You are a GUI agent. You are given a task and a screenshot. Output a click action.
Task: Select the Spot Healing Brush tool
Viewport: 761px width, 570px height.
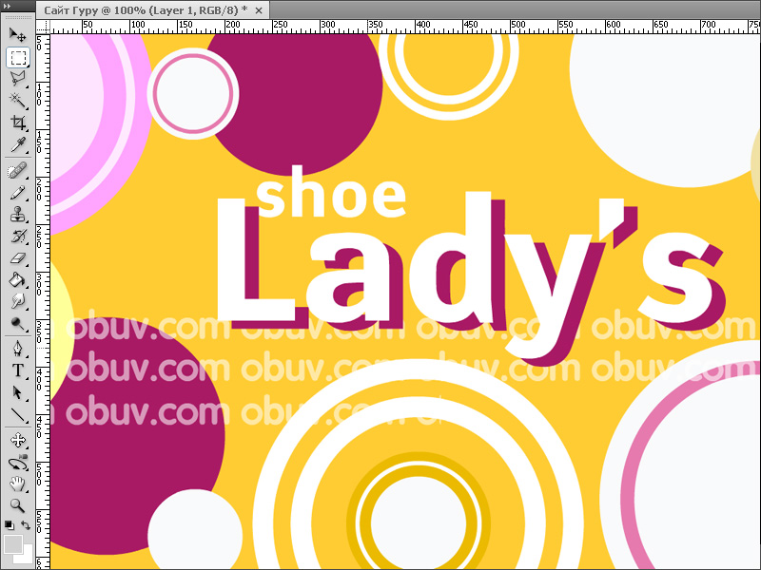point(17,171)
